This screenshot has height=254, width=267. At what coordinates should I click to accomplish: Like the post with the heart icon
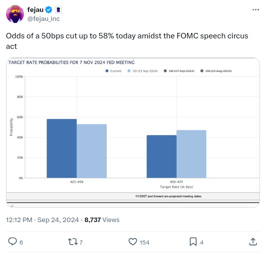point(133,242)
